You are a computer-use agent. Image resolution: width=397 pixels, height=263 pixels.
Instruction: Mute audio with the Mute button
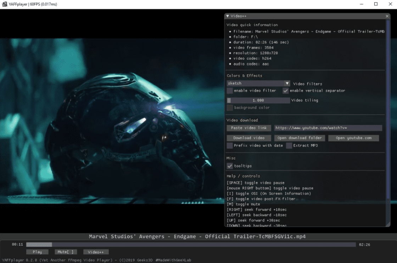tap(66, 252)
